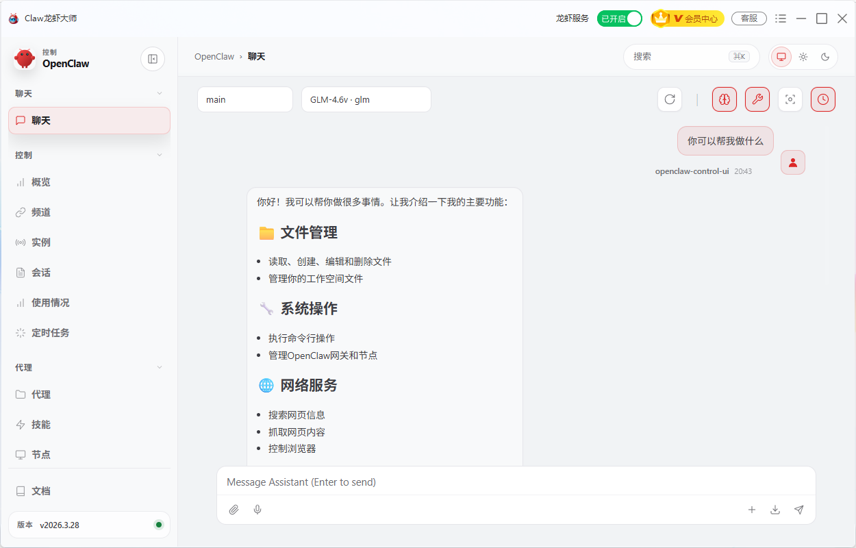
Task: Open the 节点 nodes page
Action: coord(89,455)
